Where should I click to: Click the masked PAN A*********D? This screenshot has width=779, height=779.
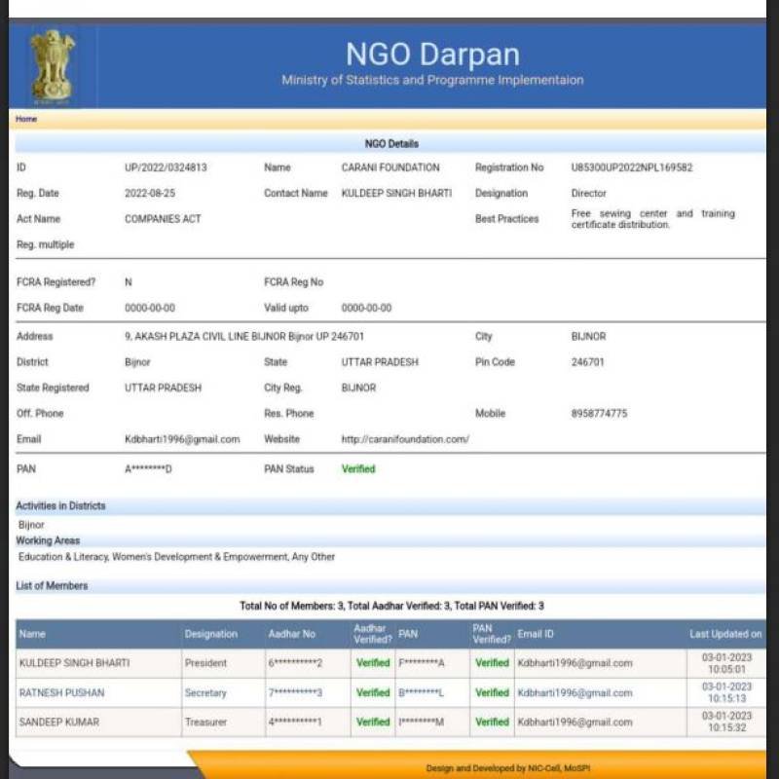pos(148,469)
